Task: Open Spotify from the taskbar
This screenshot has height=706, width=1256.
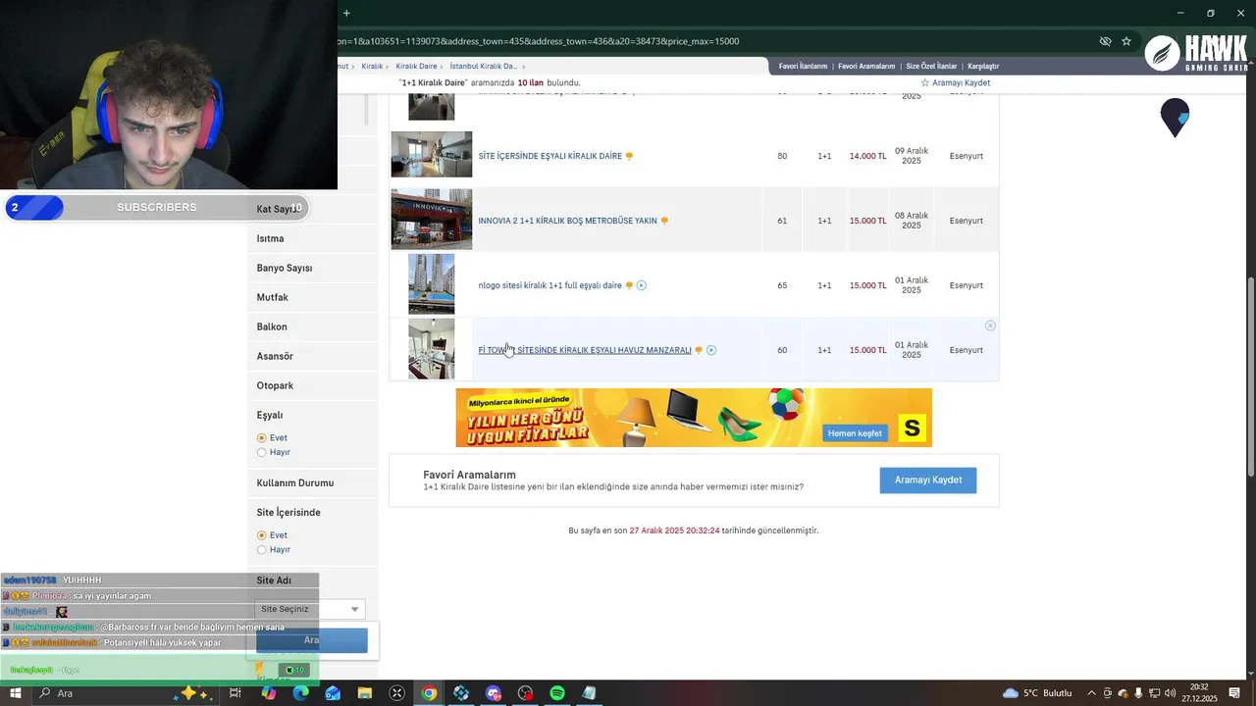Action: coord(556,693)
